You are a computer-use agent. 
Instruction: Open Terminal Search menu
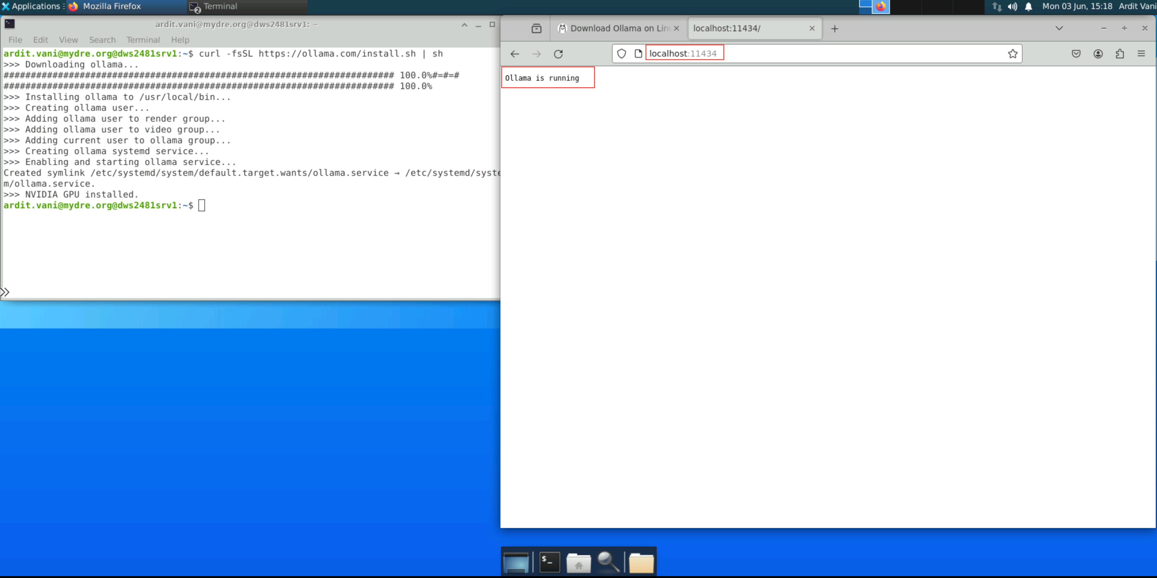pos(102,40)
